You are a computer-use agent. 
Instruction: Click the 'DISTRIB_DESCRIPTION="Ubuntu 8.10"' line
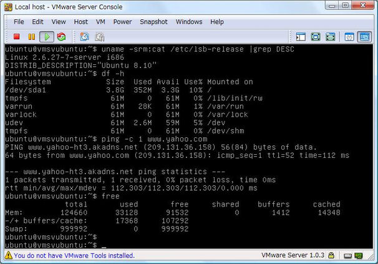pyautogui.click(x=80, y=66)
